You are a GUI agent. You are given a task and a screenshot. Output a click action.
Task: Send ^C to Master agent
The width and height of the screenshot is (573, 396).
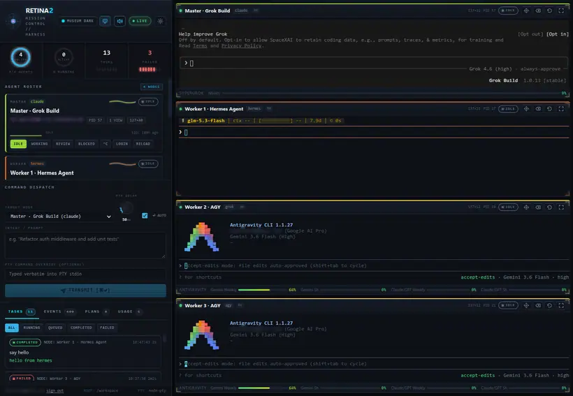[106, 144]
